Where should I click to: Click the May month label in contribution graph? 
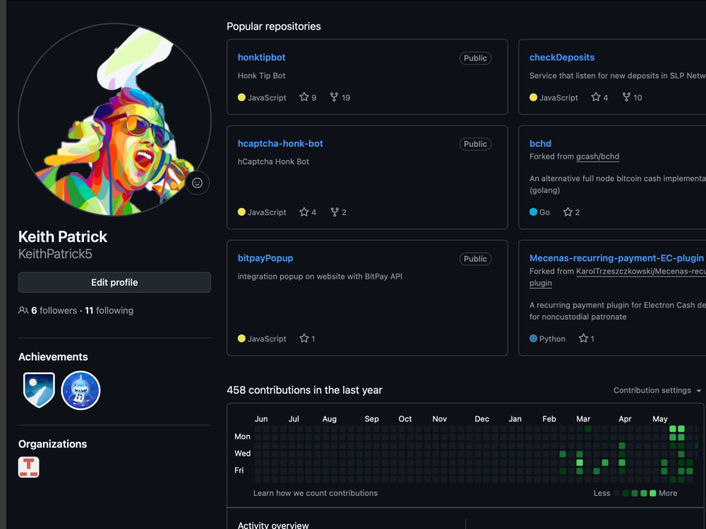659,419
